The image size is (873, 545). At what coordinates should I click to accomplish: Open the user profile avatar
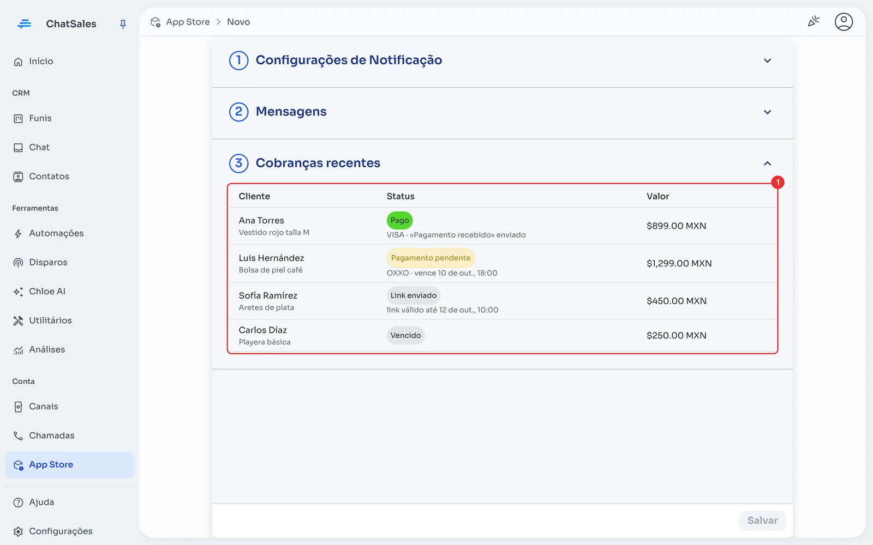[x=844, y=22]
